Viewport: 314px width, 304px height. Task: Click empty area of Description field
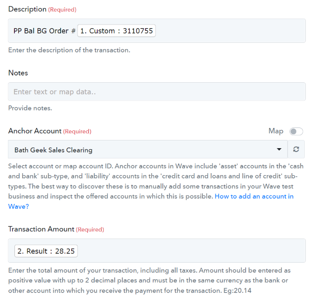click(x=230, y=31)
